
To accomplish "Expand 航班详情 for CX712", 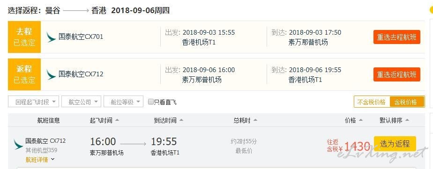I will [40, 159].
